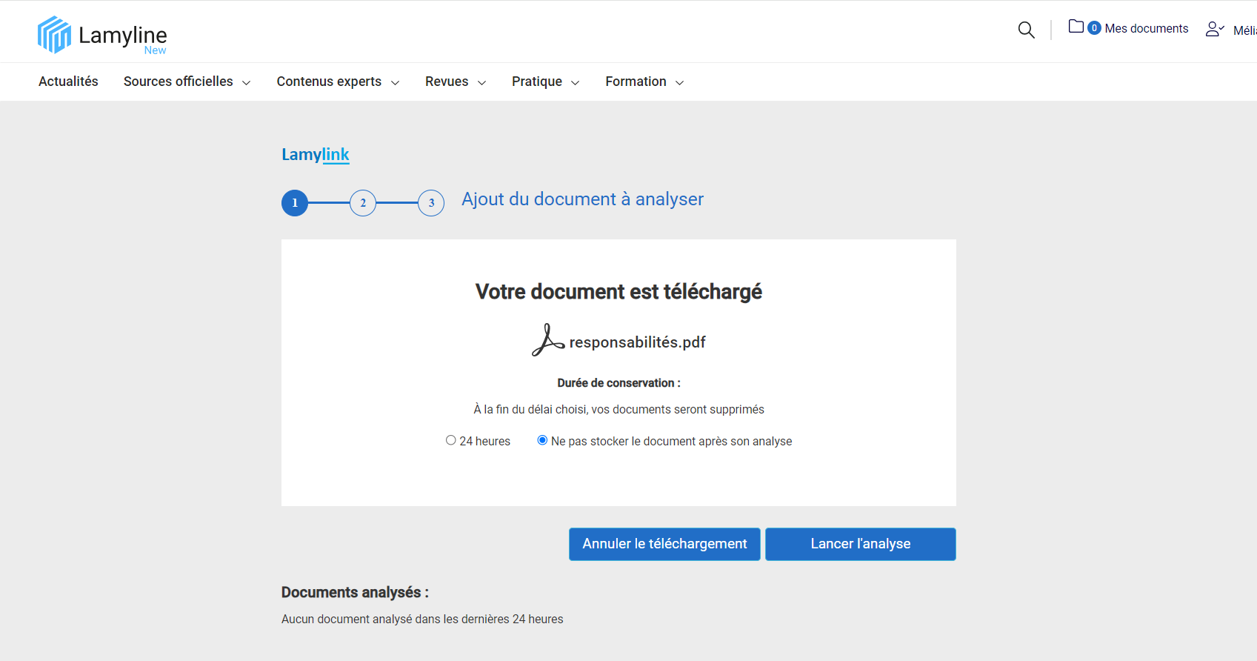Open search with magnifying glass icon
Image resolution: width=1257 pixels, height=661 pixels.
pyautogui.click(x=1026, y=30)
